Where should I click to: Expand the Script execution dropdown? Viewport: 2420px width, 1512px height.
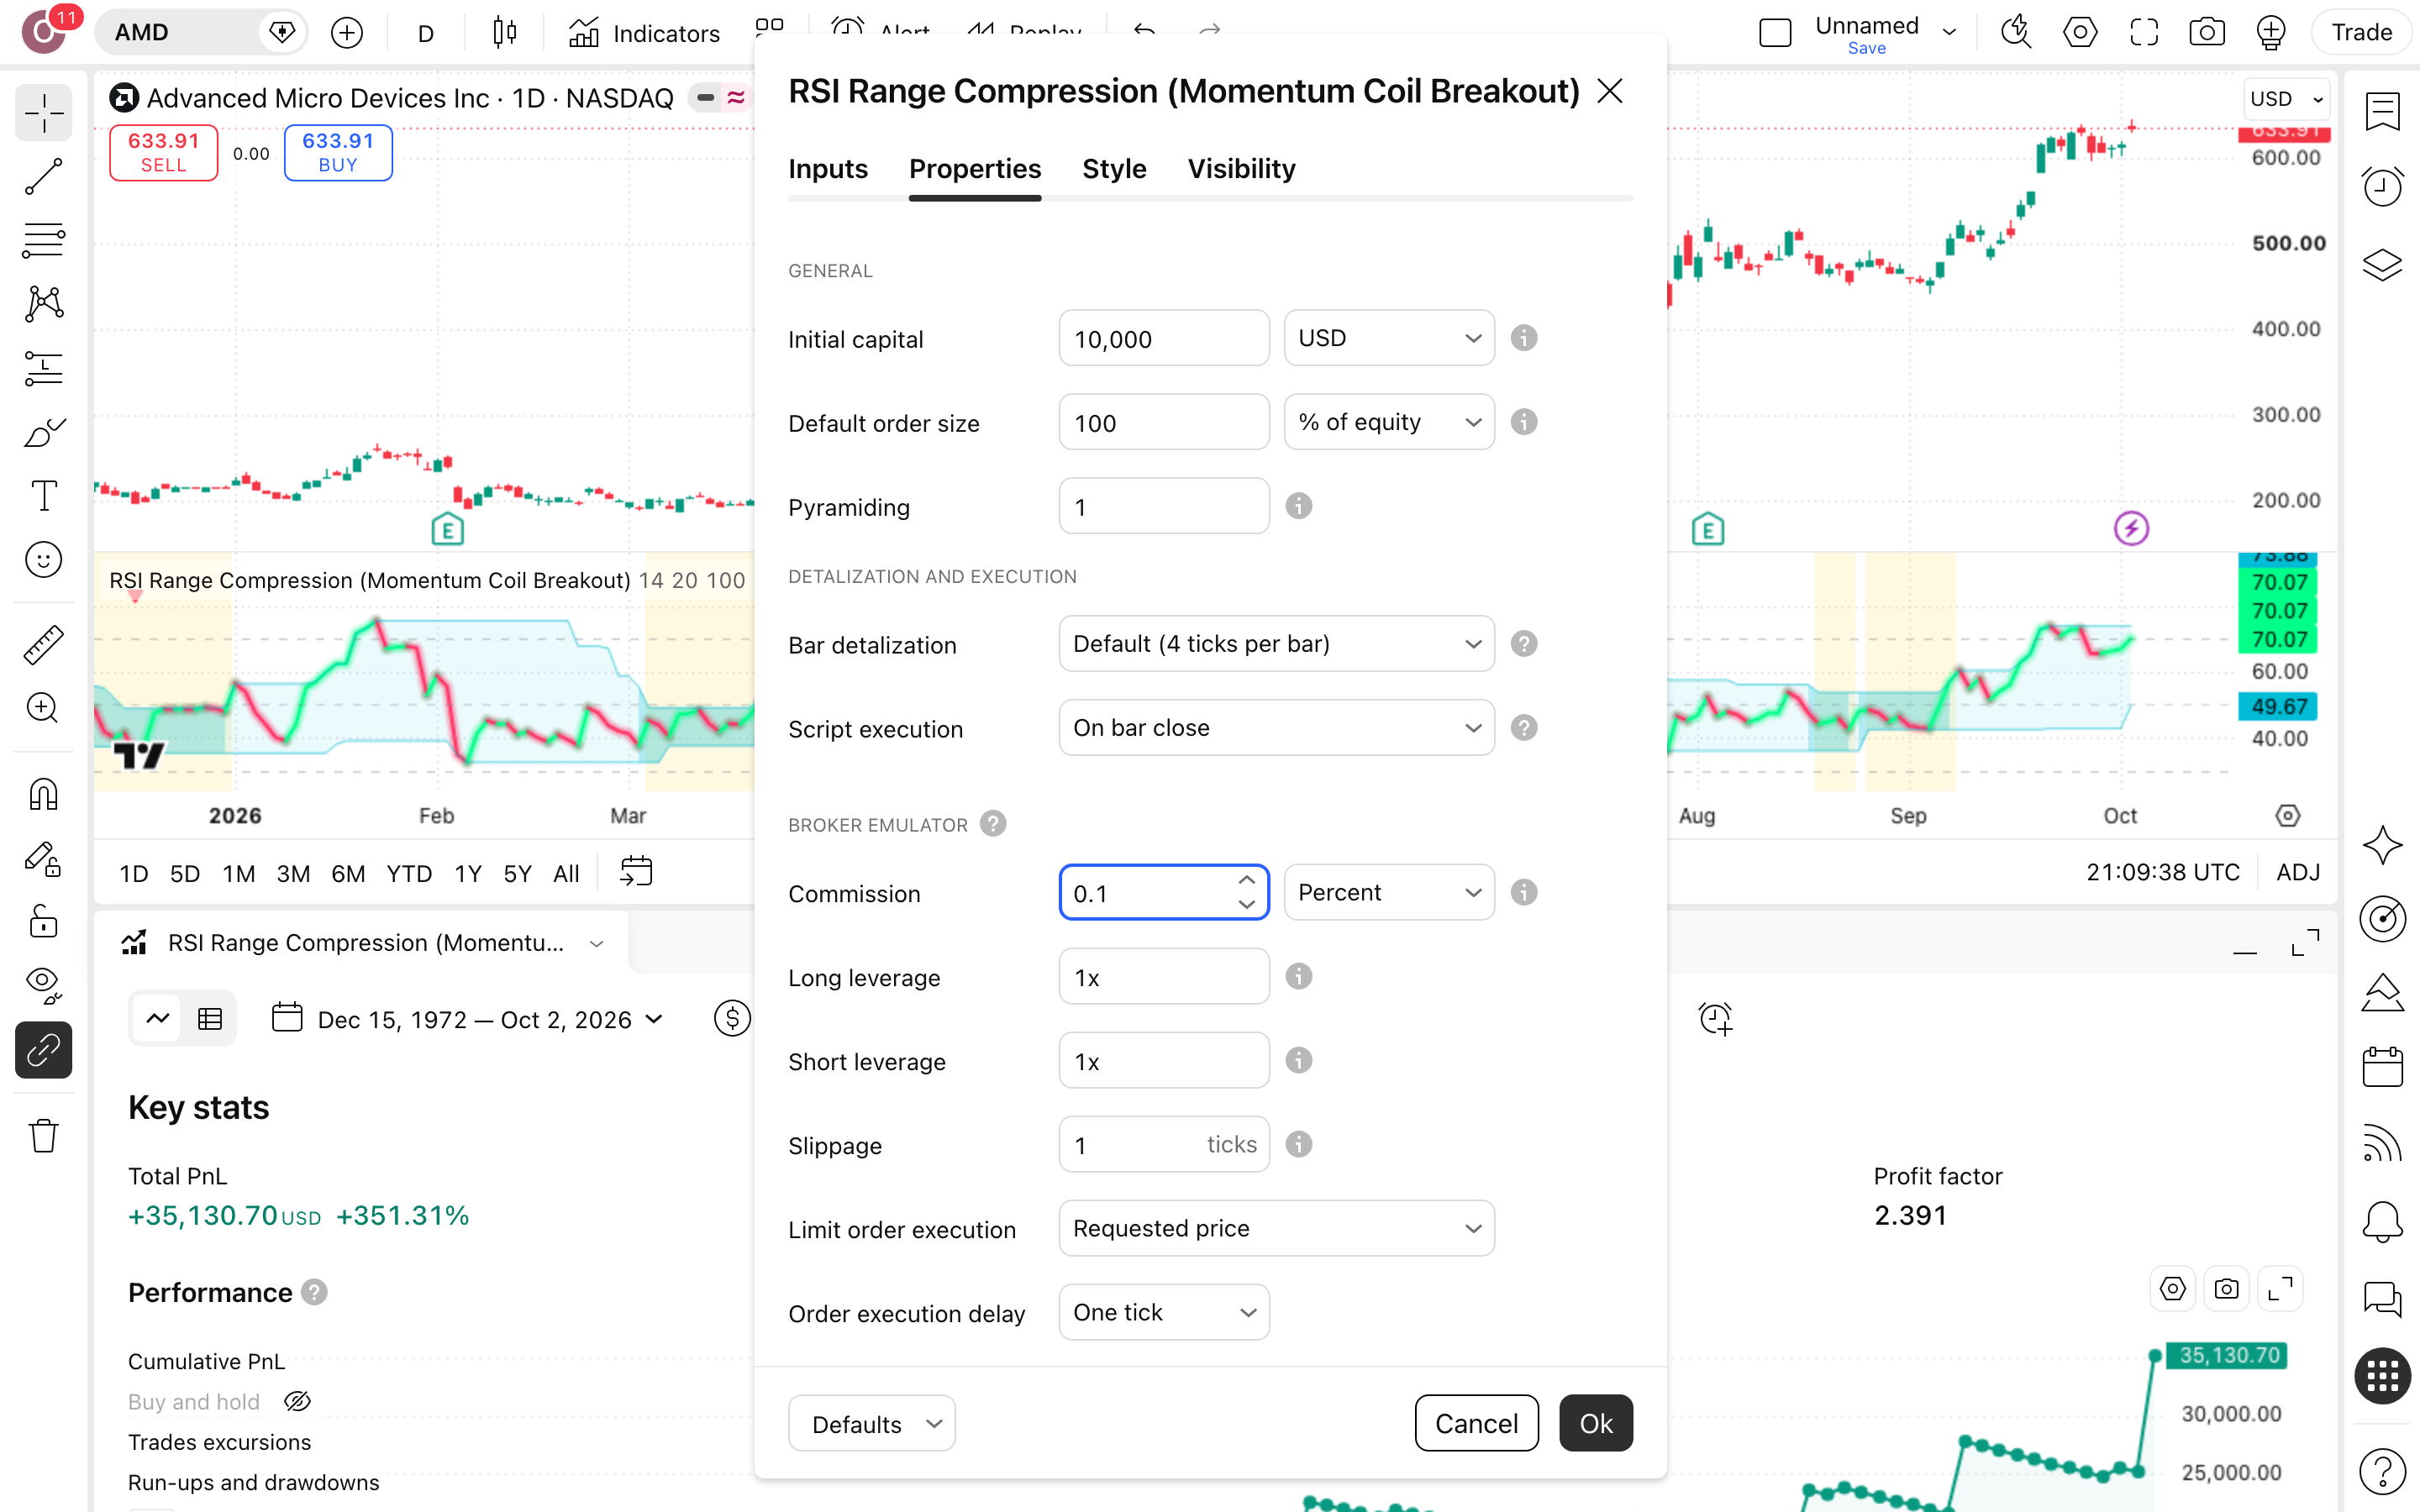(1276, 728)
